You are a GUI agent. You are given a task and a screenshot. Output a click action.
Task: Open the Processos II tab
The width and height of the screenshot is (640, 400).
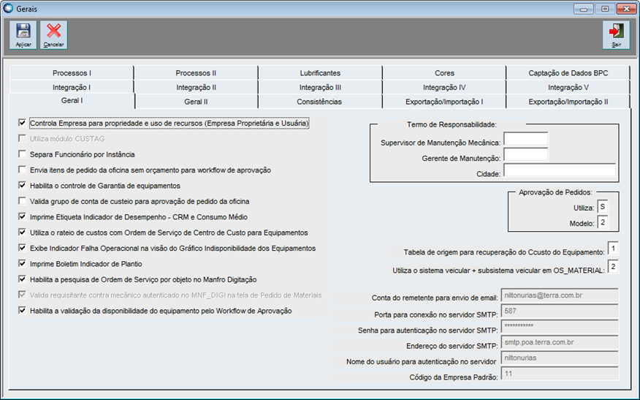point(196,72)
